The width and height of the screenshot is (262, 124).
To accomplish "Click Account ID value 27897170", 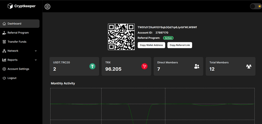I will tap(162, 33).
